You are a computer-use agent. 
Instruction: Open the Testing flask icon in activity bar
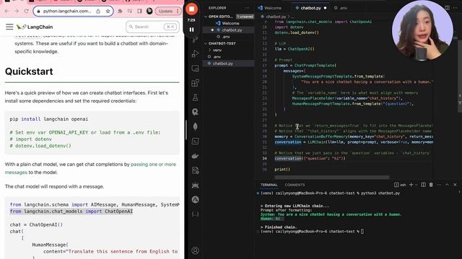point(195,98)
